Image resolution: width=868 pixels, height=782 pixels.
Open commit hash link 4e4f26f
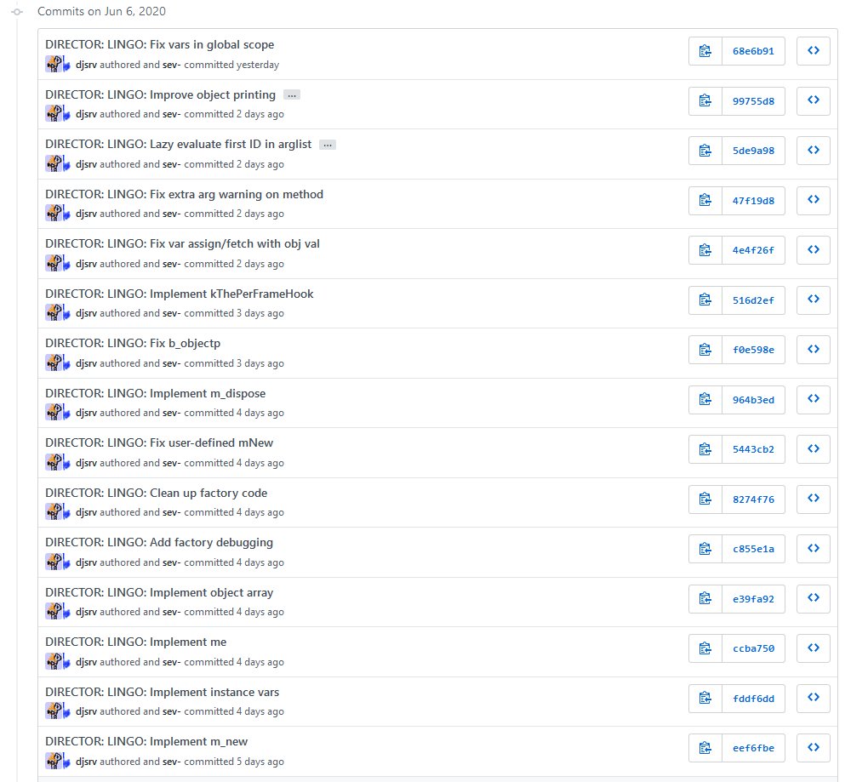753,250
